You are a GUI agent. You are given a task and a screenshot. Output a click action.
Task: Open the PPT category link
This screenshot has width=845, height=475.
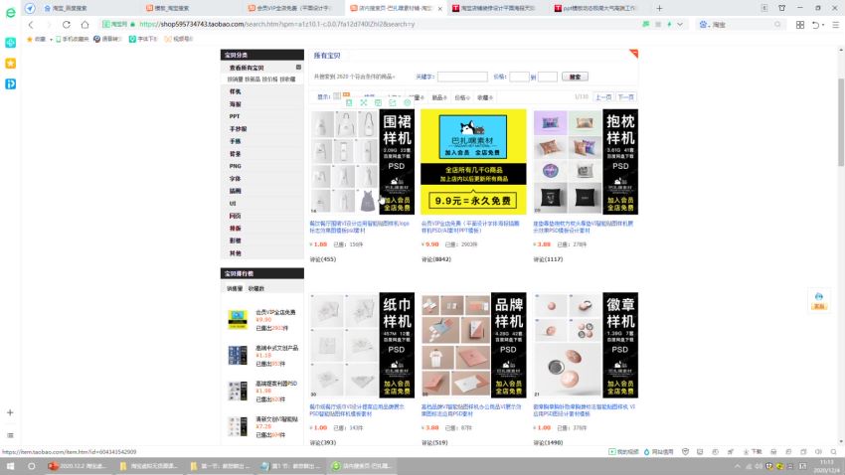(x=235, y=116)
